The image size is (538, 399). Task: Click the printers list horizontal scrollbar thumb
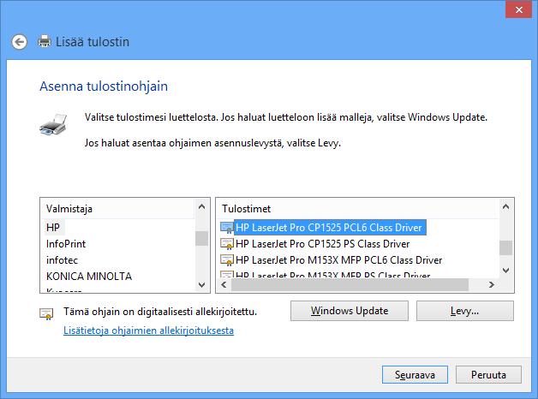tap(350, 285)
